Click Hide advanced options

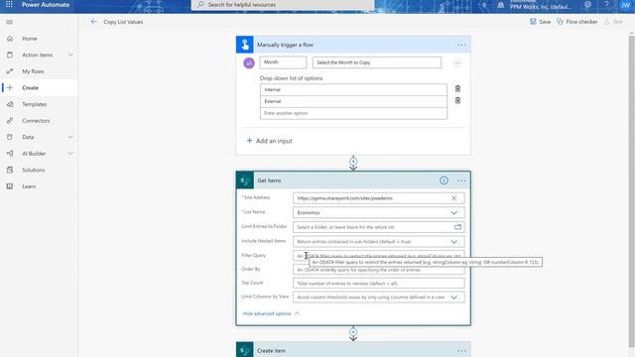[271, 313]
